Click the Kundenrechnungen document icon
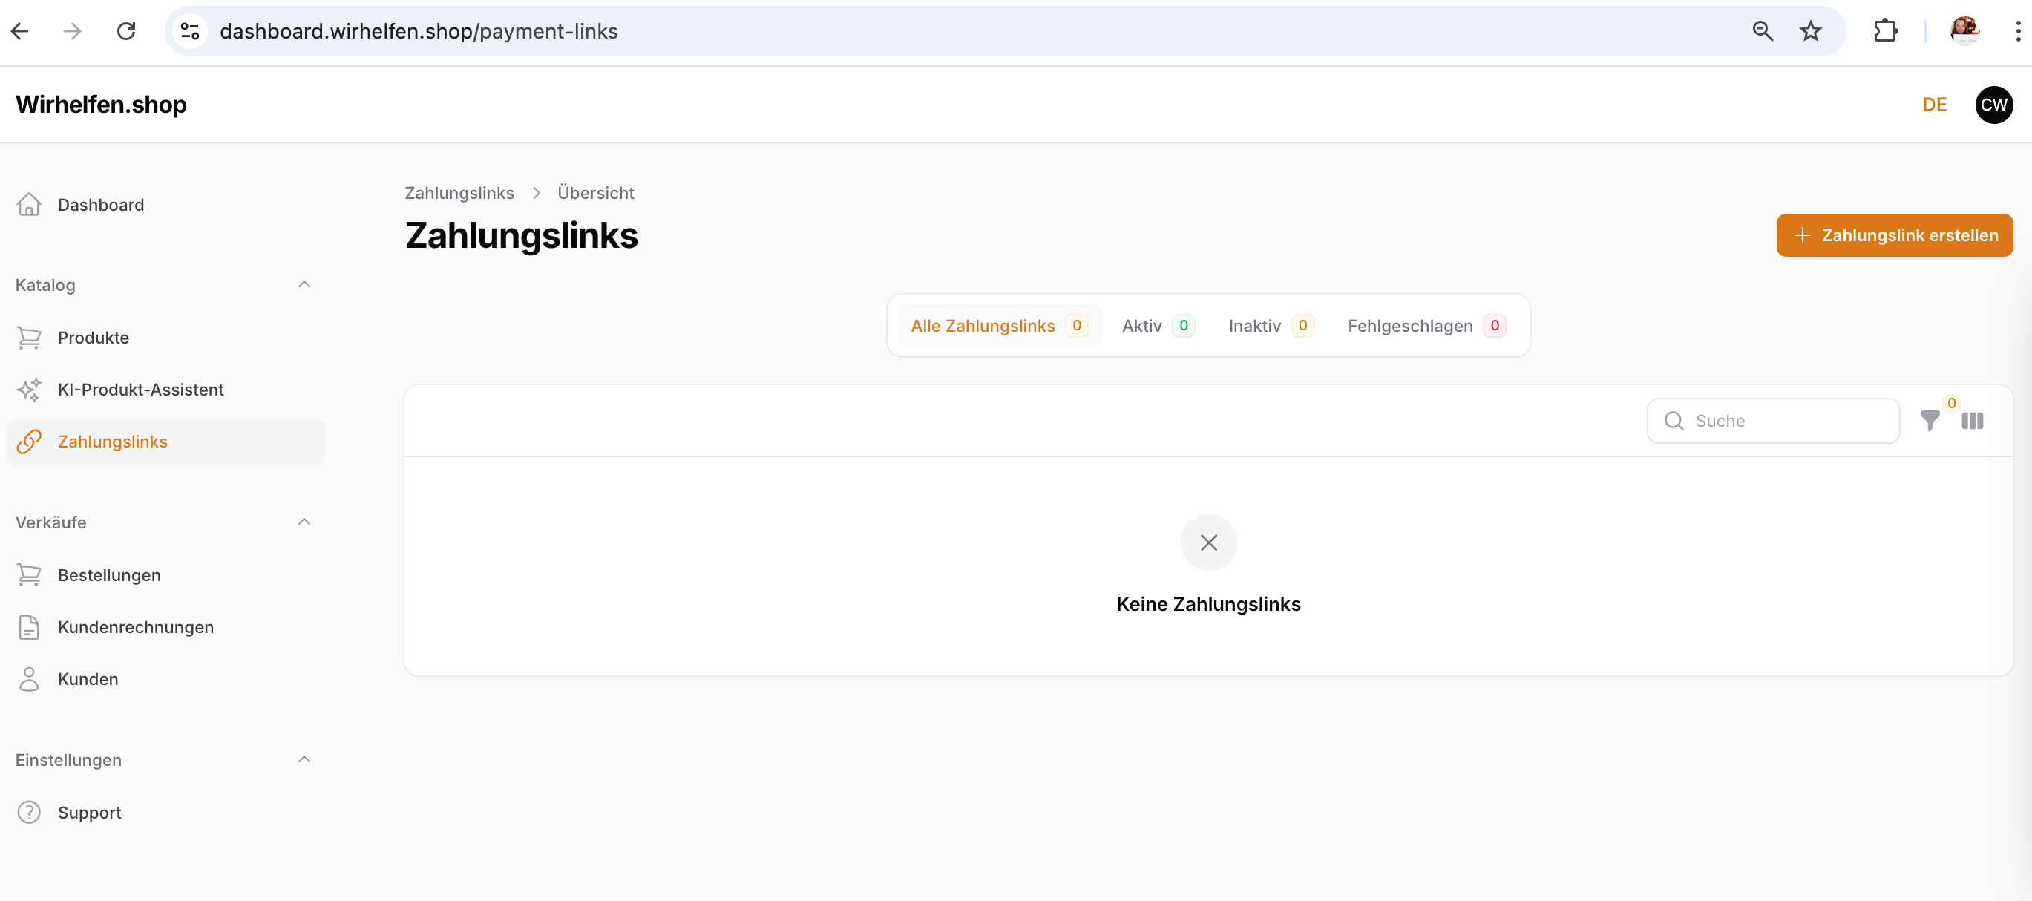2032x901 pixels. pos(29,627)
